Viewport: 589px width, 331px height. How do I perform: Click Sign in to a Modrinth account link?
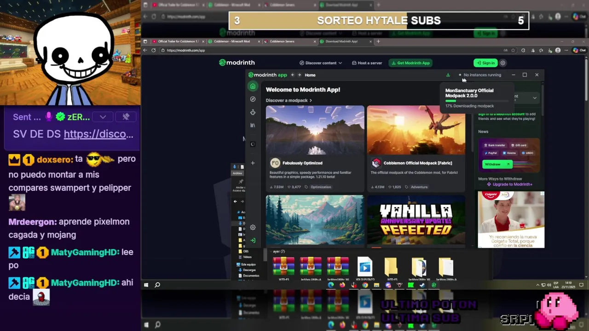click(501, 114)
